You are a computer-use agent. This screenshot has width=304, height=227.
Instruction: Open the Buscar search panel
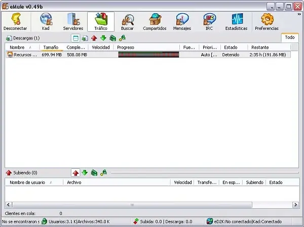tap(127, 22)
